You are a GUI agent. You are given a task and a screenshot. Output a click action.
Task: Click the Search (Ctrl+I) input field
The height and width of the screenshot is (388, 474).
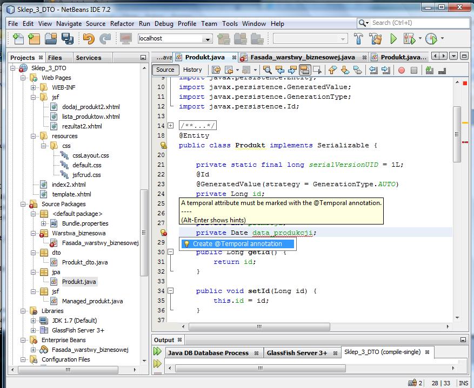tap(419, 23)
